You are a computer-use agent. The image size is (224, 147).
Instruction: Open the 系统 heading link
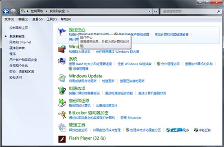point(73,59)
